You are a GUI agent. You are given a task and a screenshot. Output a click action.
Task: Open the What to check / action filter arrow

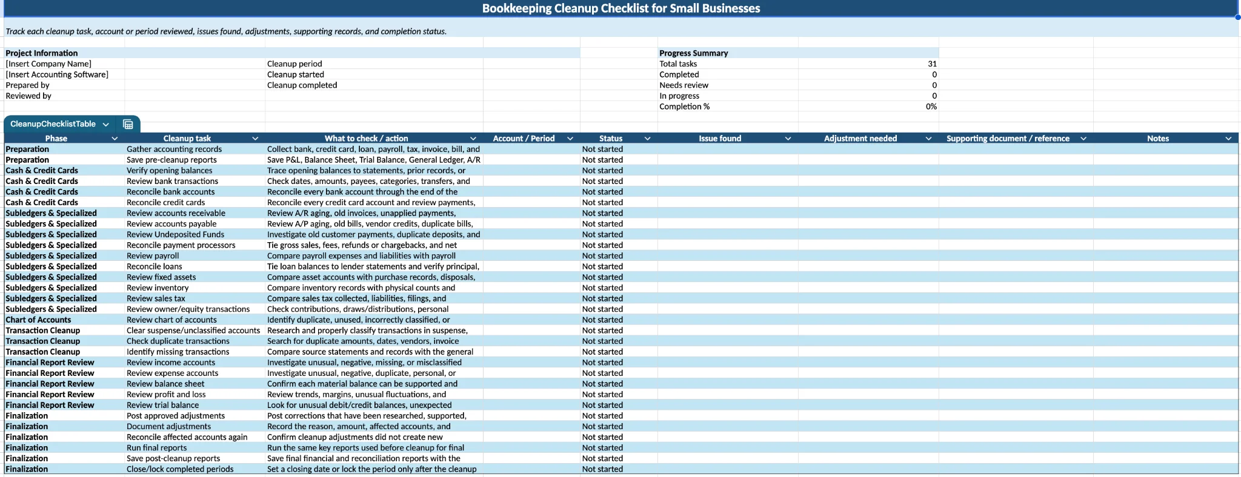point(473,139)
